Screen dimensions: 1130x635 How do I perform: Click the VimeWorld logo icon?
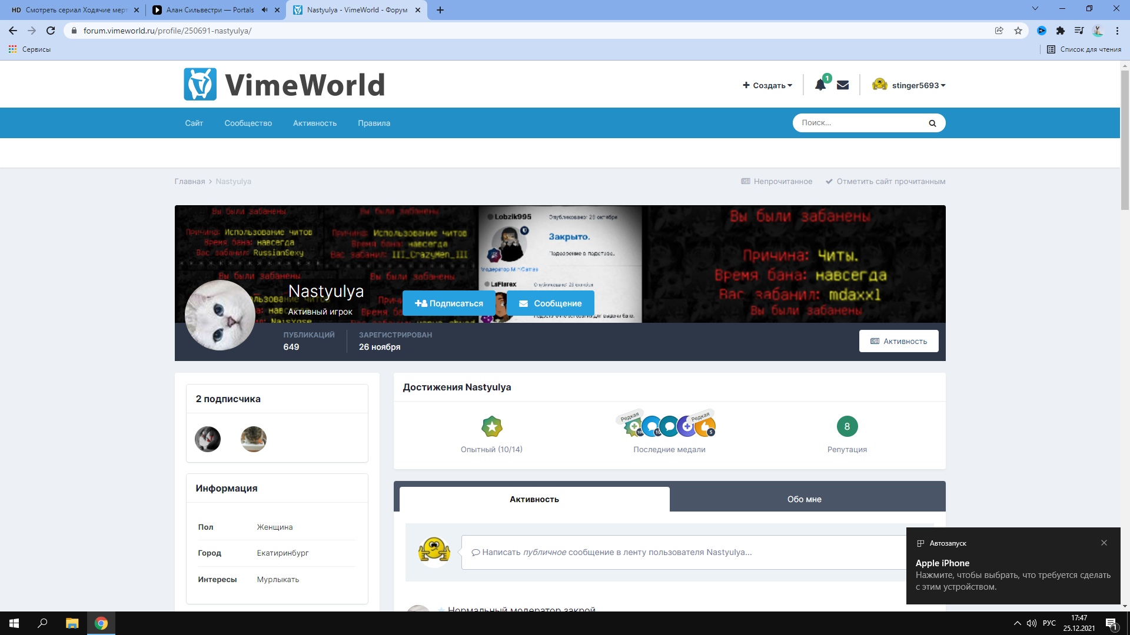tap(200, 84)
